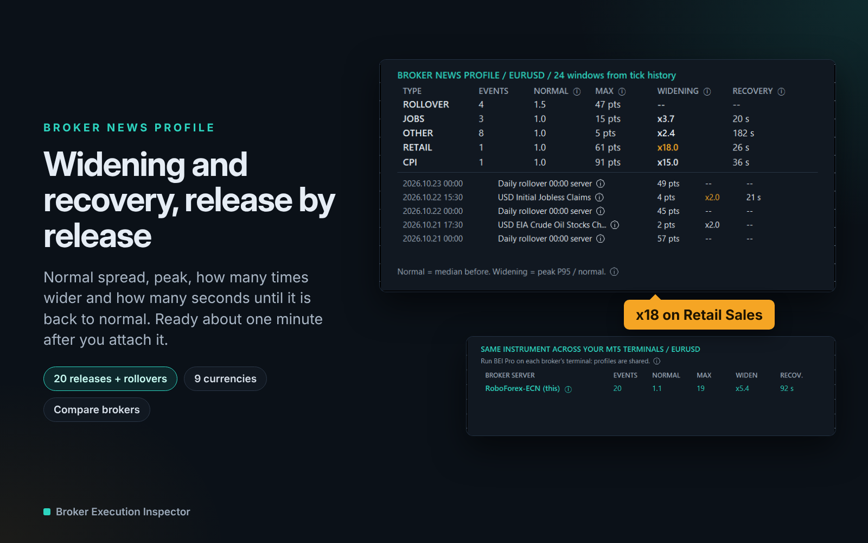
Task: Click info icon beside NORMAL column header
Action: point(577,92)
